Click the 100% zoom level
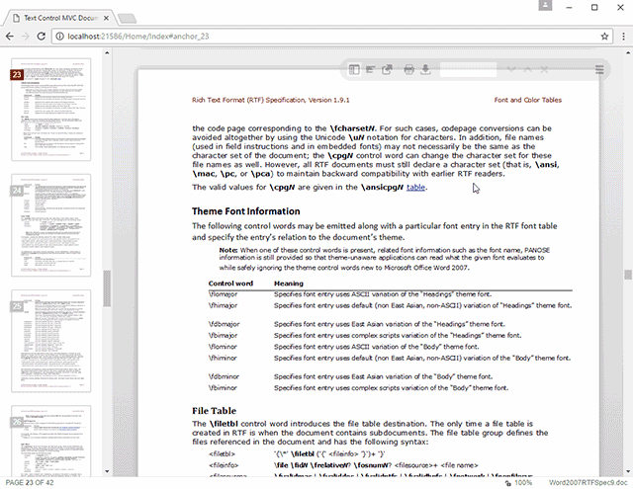Viewport: 633px width, 489px height. [523, 483]
